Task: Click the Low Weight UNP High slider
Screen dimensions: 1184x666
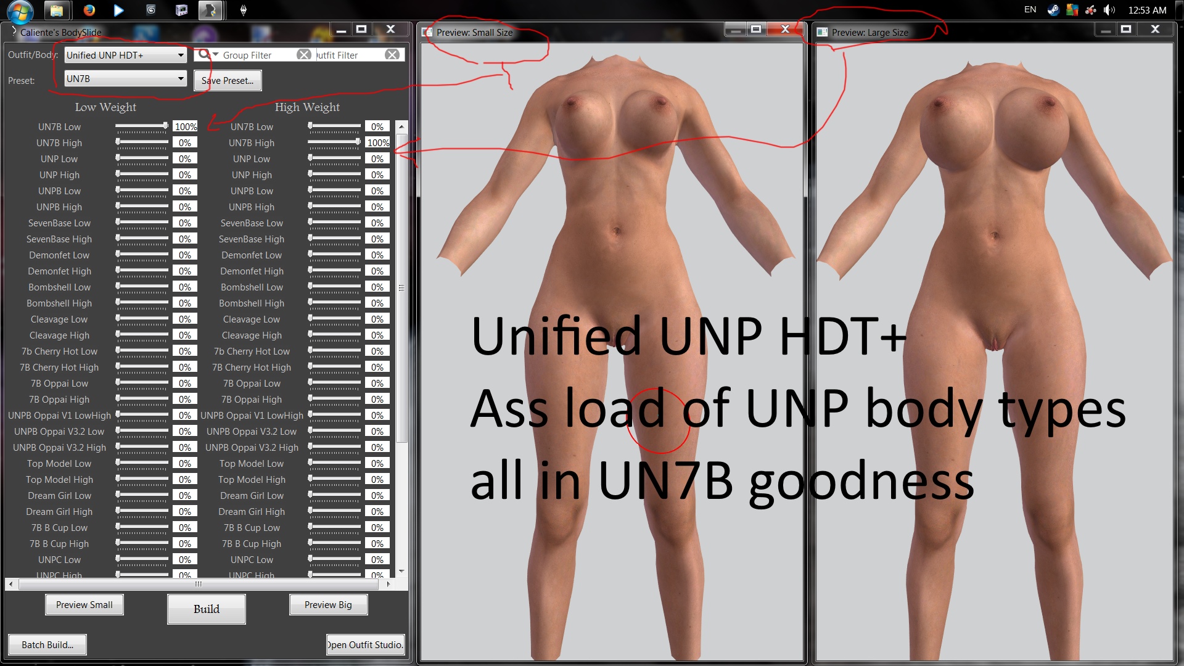Action: point(142,175)
